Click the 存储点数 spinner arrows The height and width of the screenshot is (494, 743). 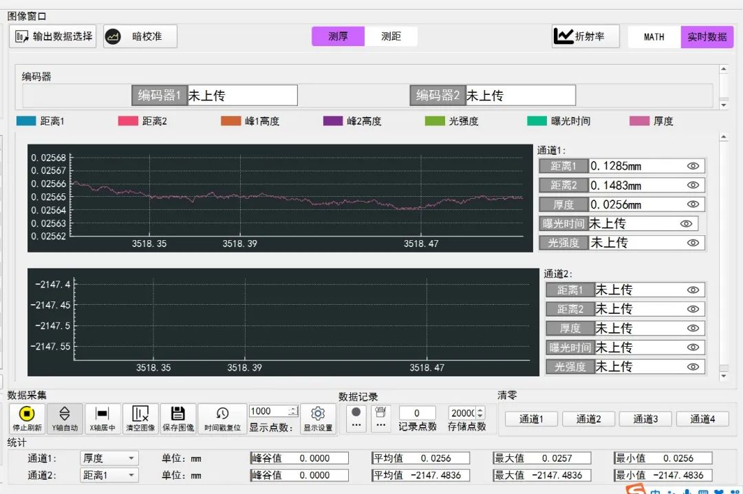tap(480, 413)
